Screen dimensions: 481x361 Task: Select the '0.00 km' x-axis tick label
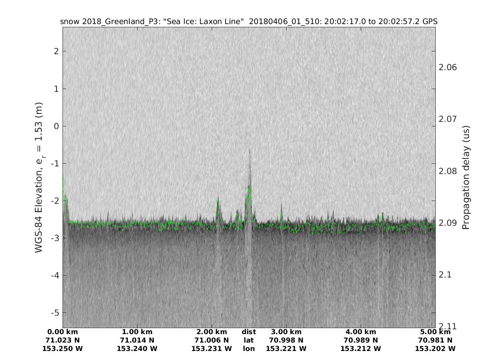pos(63,332)
